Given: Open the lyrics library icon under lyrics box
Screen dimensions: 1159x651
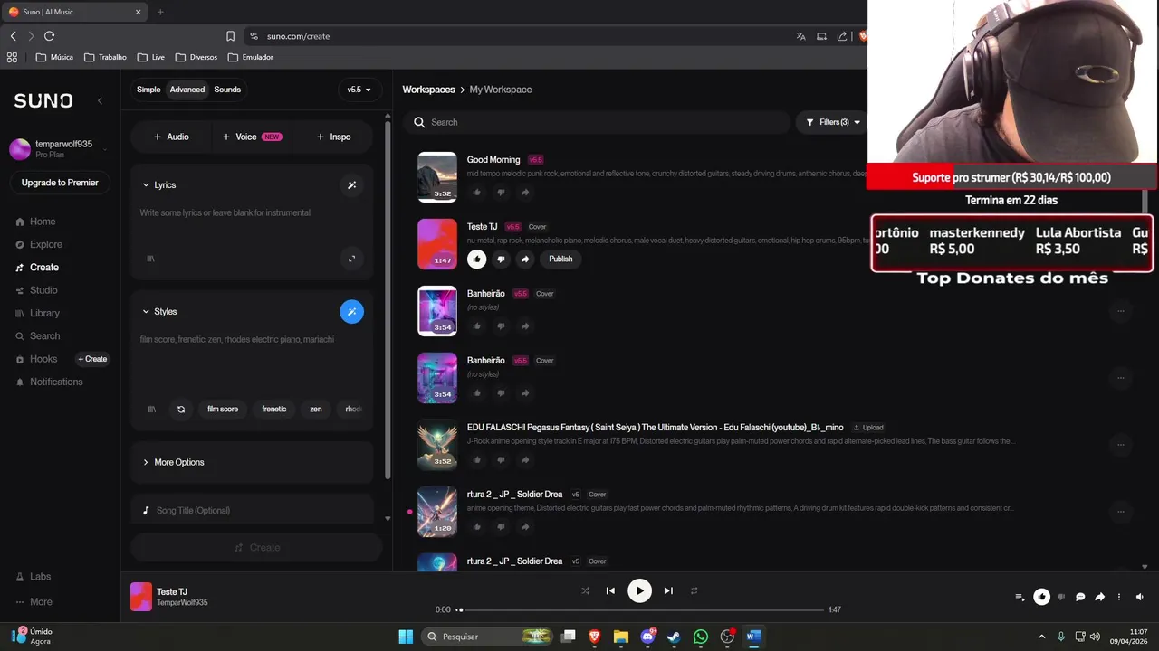Looking at the screenshot, I should [151, 259].
